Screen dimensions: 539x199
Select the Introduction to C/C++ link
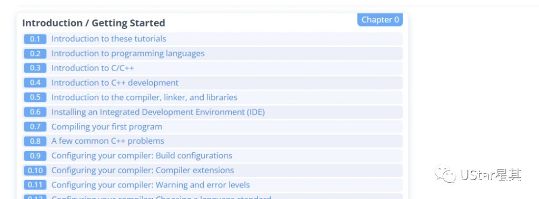pyautogui.click(x=93, y=68)
